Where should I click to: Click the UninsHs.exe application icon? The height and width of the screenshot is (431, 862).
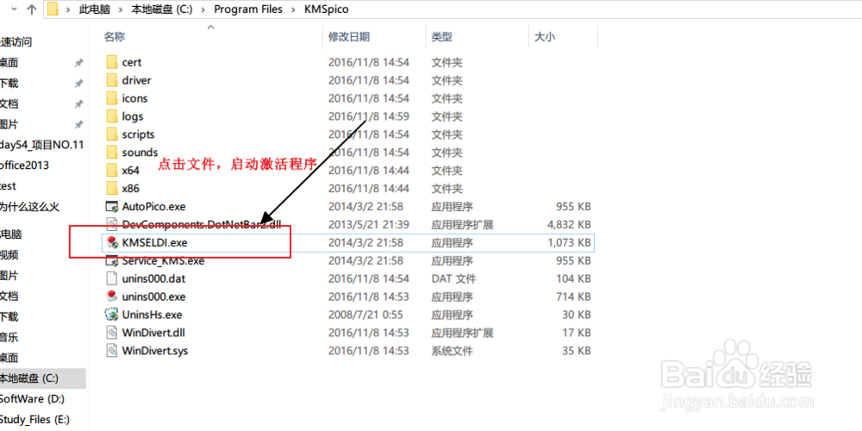[112, 315]
